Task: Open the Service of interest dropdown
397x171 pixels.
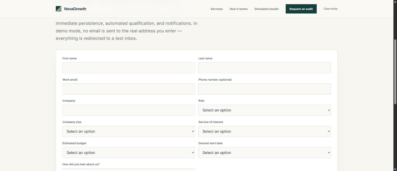Action: coord(265,131)
